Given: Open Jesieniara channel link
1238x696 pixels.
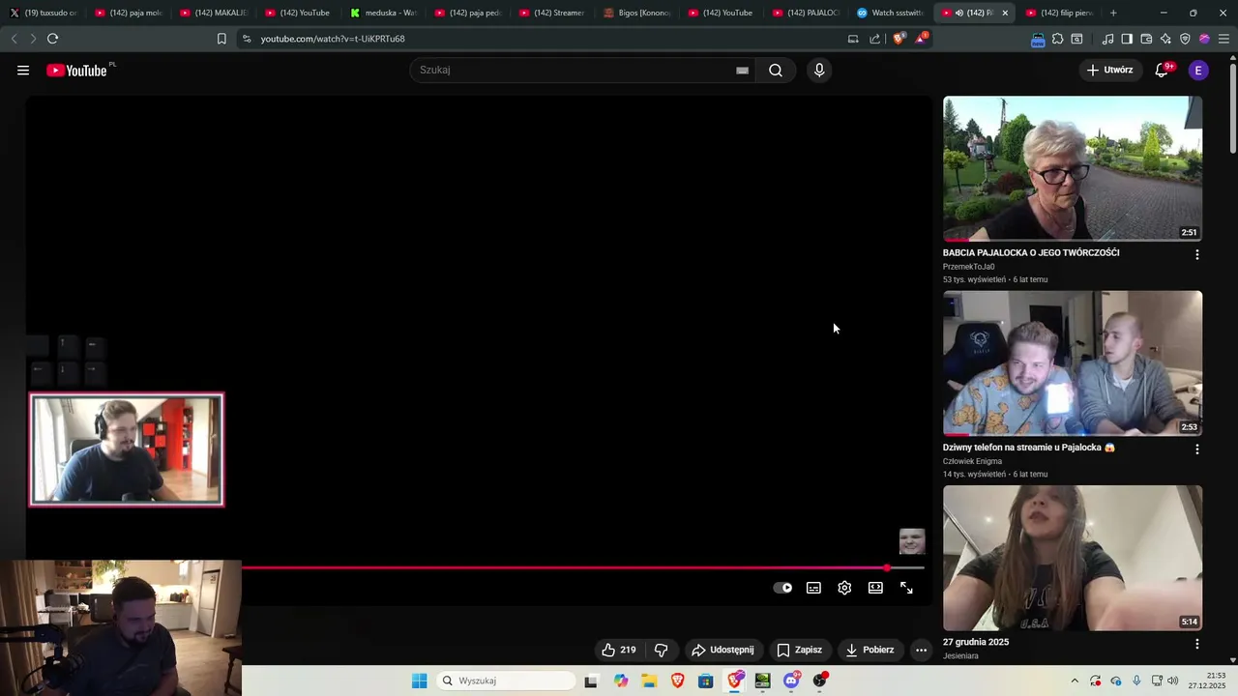Looking at the screenshot, I should point(960,655).
